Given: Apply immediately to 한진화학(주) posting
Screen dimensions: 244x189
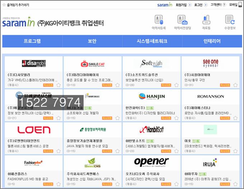Looking at the screenshot, I should tap(166, 118).
